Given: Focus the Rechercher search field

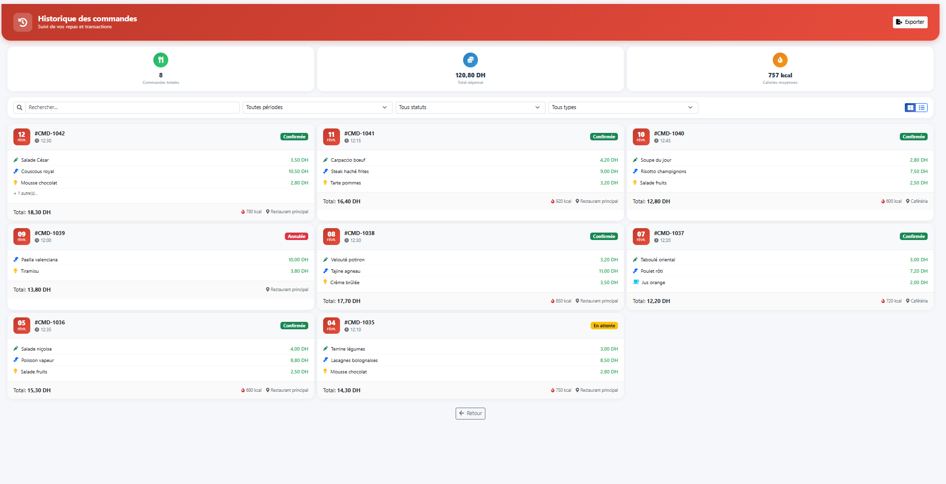Looking at the screenshot, I should [132, 108].
